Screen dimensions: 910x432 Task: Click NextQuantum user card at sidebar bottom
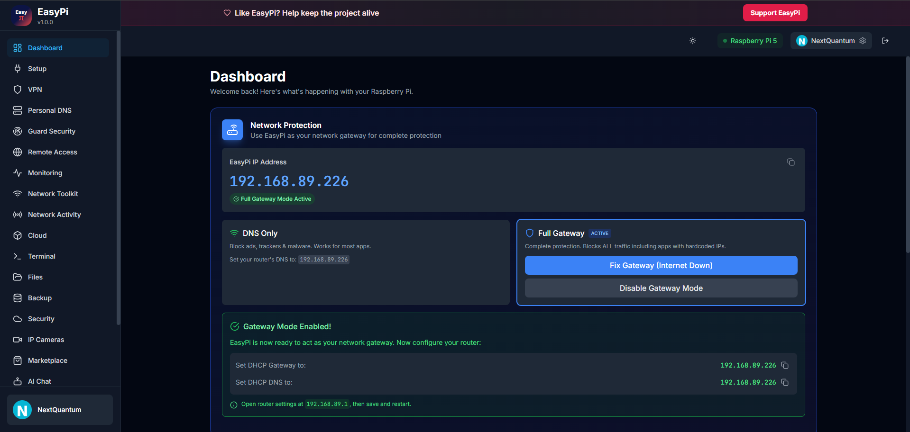coord(60,410)
